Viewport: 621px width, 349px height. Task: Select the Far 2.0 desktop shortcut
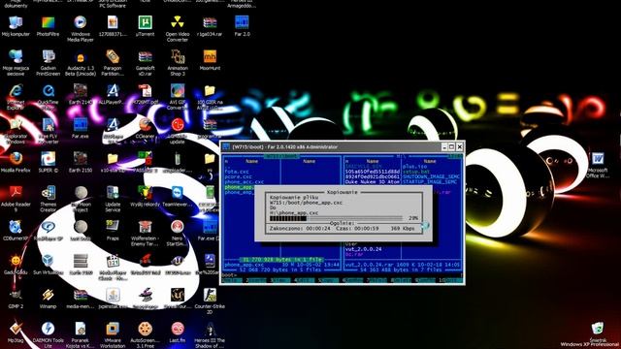coord(242,26)
